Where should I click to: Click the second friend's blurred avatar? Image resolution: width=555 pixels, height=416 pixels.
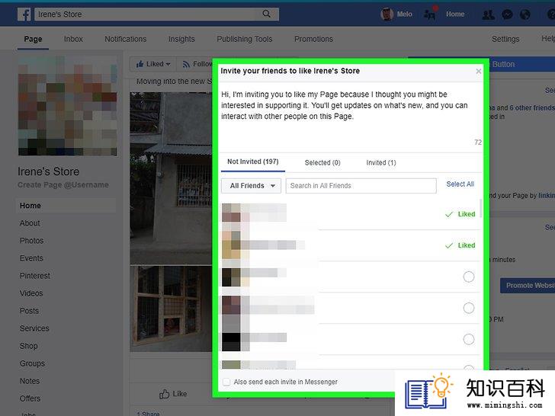(231, 245)
